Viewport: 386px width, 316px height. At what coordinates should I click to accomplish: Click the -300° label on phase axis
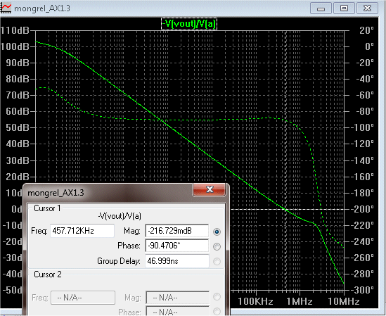364,290
